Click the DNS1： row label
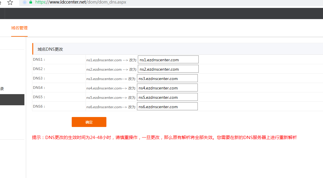The width and height of the screenshot is (323, 178). point(39,60)
